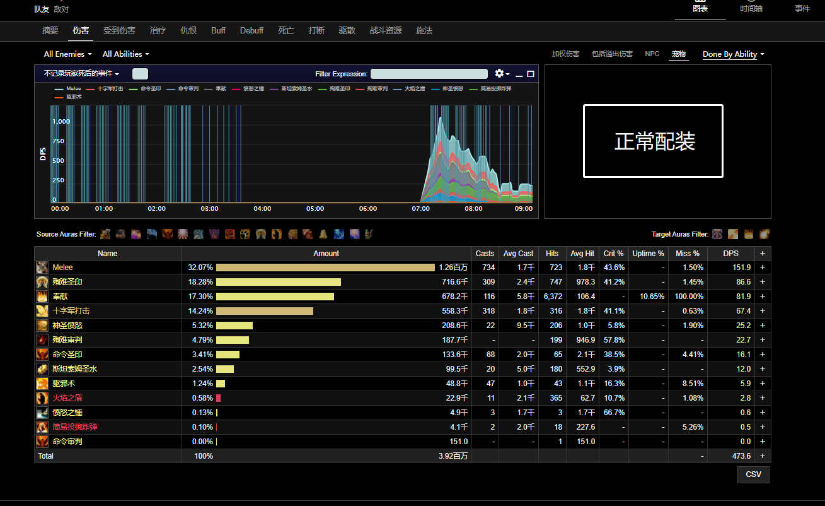The height and width of the screenshot is (506, 825).
Task: Enable the 包括溢出伤害 option
Action: click(612, 54)
